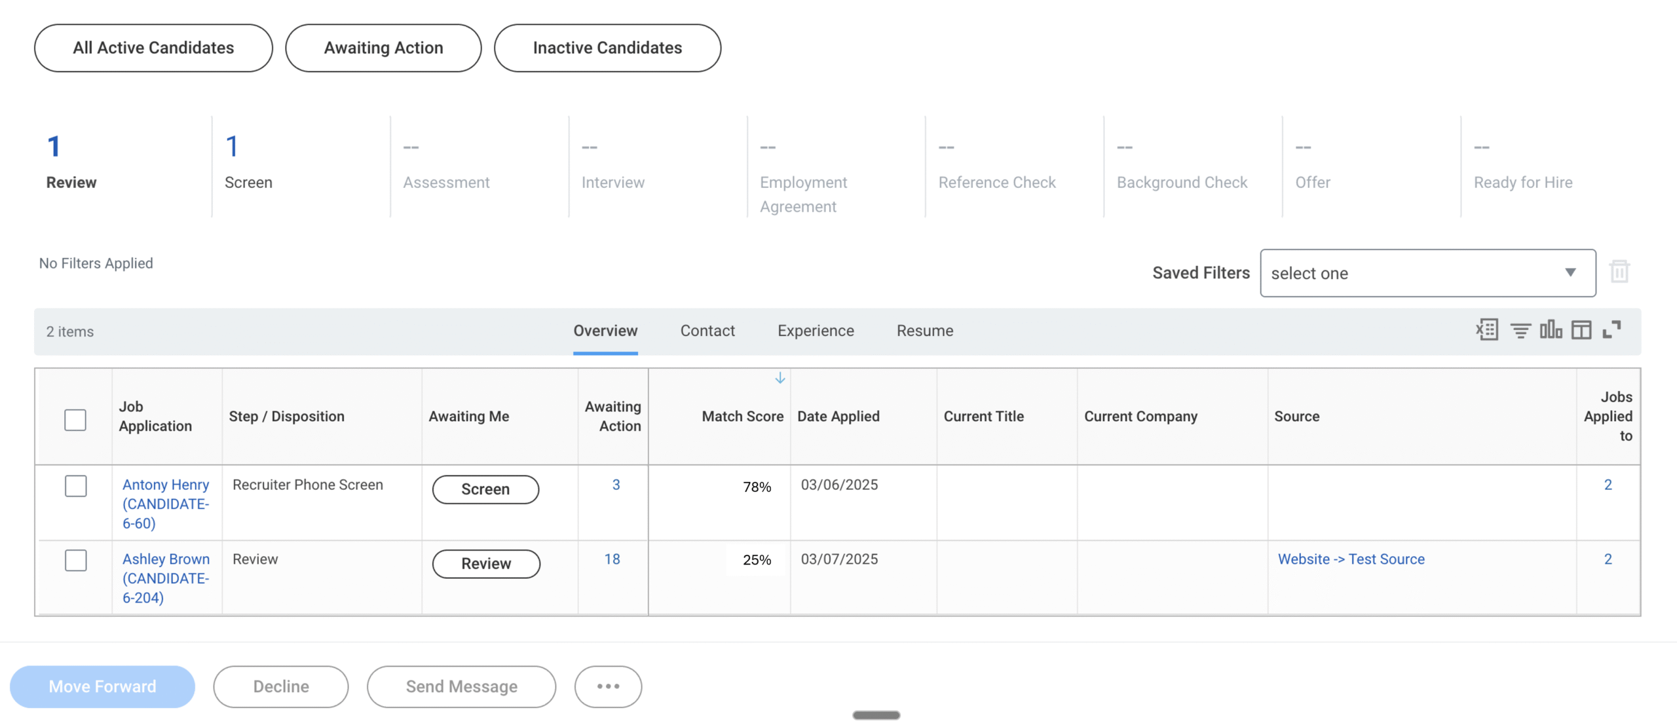Click the 2 items count label
Image resolution: width=1677 pixels, height=725 pixels.
pos(69,331)
